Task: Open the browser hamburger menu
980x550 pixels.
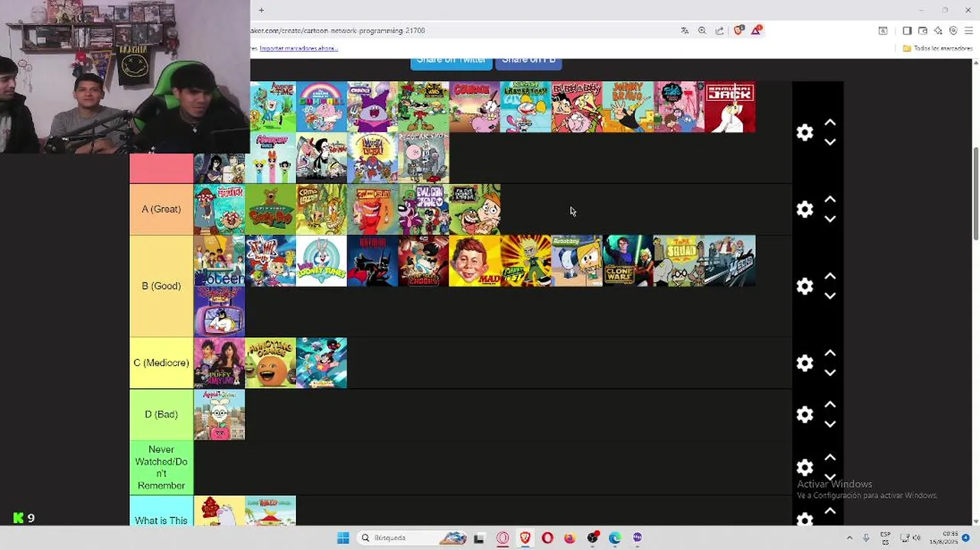Action: coord(969,31)
